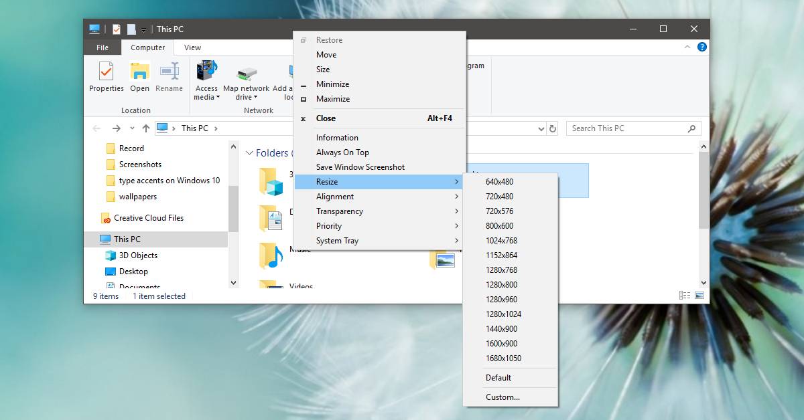Choose the Custom... resize option
This screenshot has width=804, height=420.
(x=503, y=397)
